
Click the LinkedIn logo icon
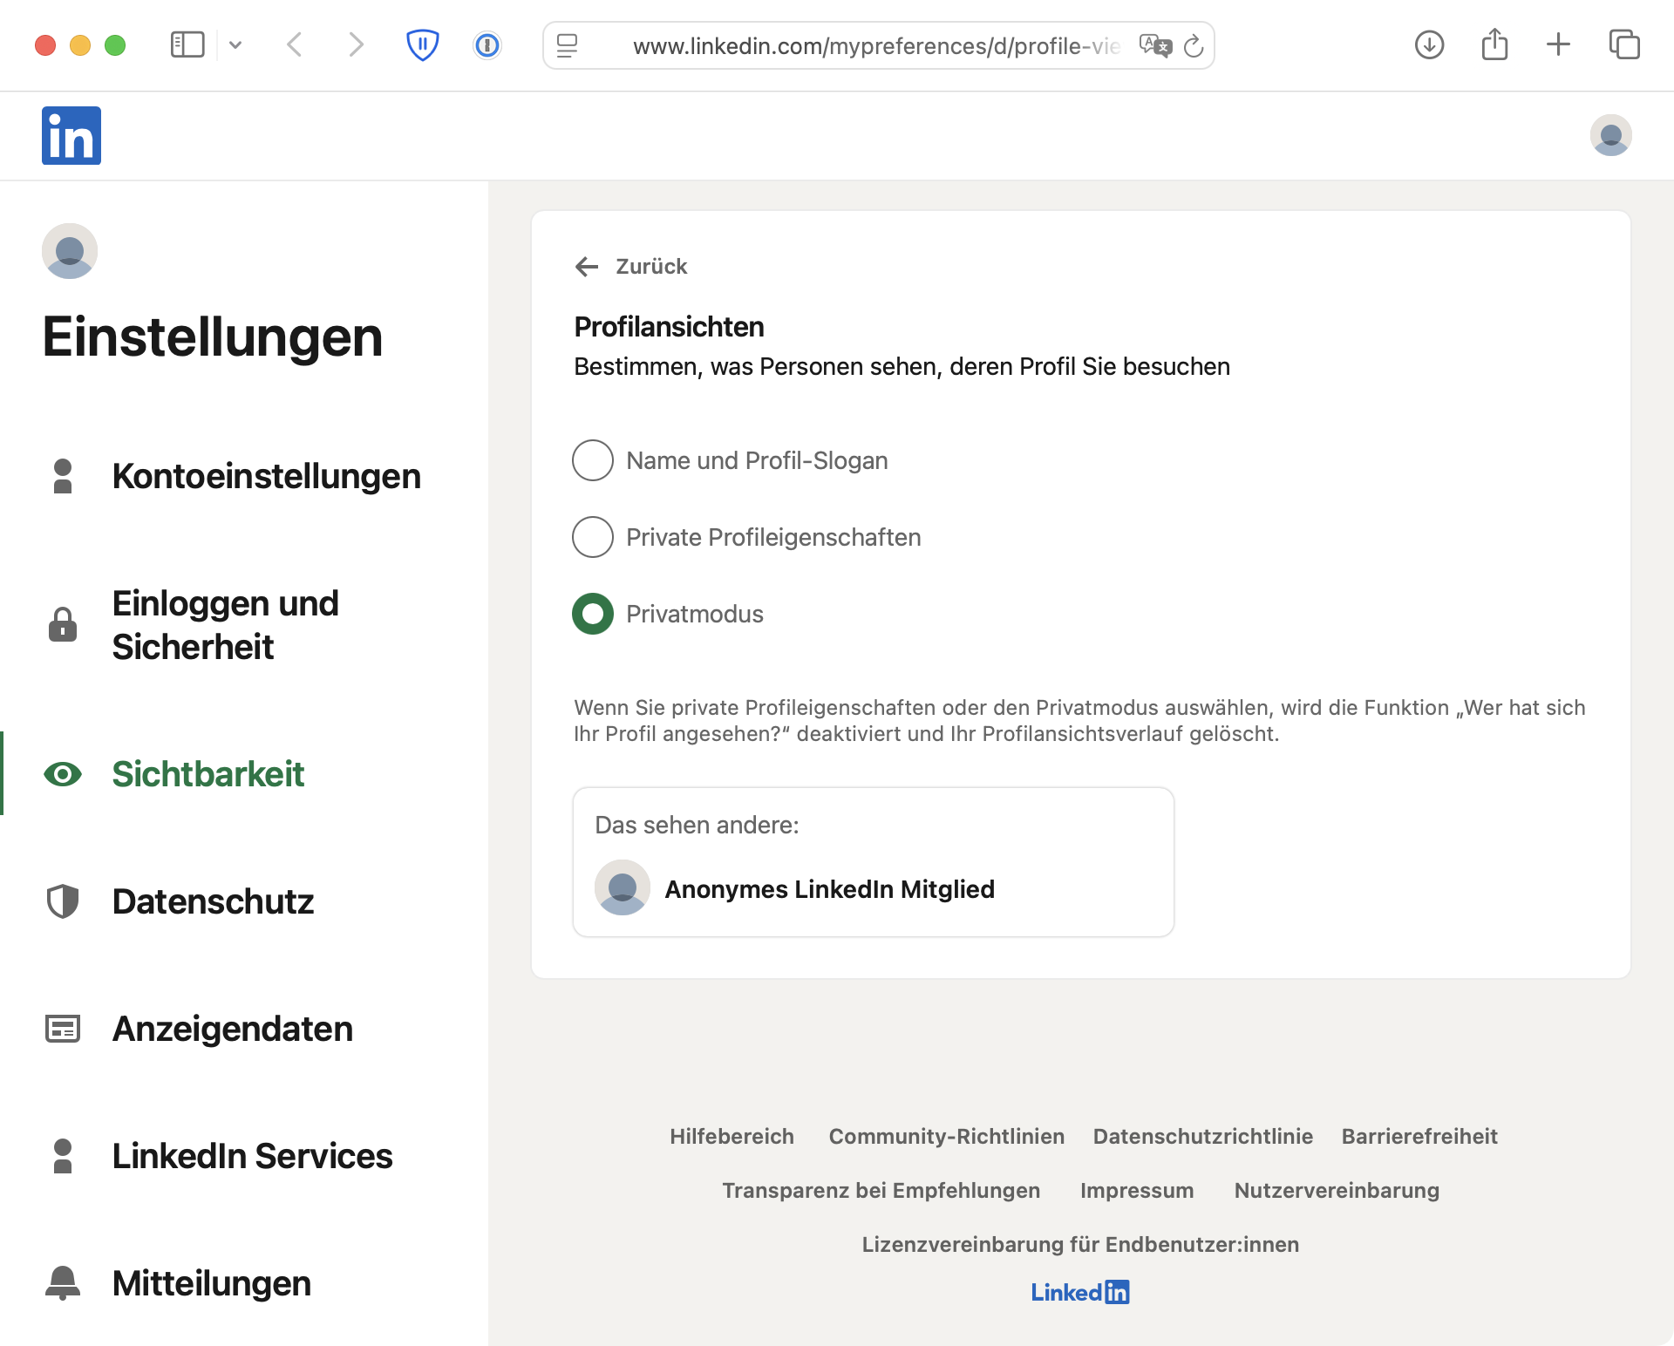(x=71, y=136)
